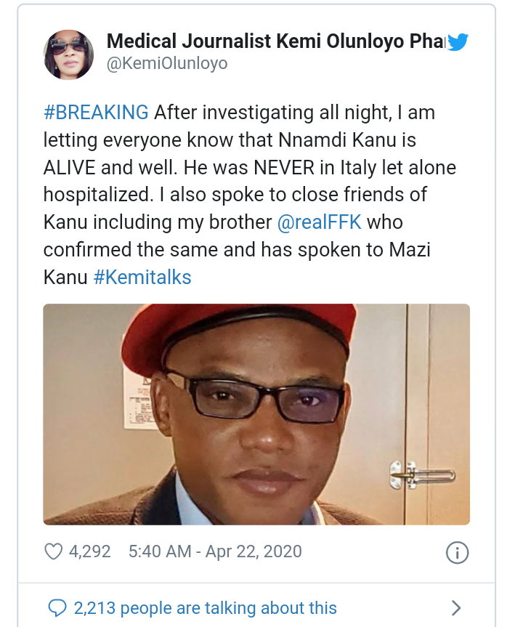Open the tweet info icon
Viewport: 523px width, 627px height.
[x=456, y=553]
